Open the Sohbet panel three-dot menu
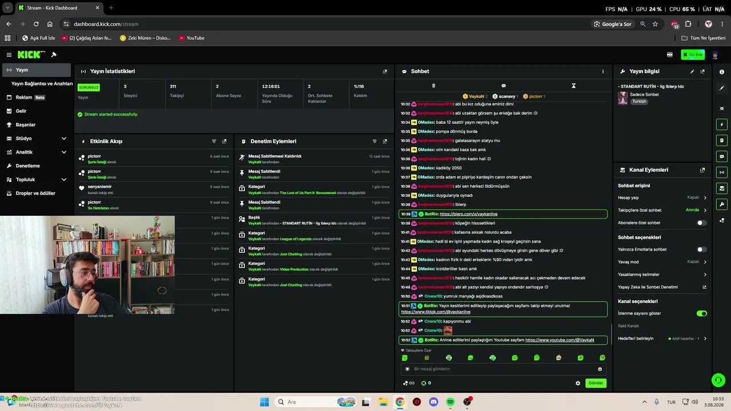731x411 pixels. [x=603, y=71]
